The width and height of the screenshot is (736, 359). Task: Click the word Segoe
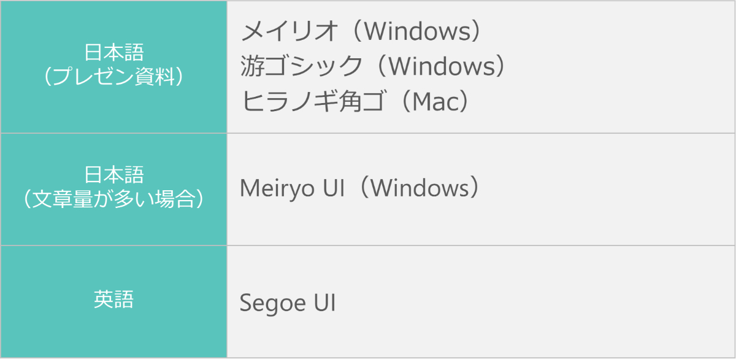270,303
